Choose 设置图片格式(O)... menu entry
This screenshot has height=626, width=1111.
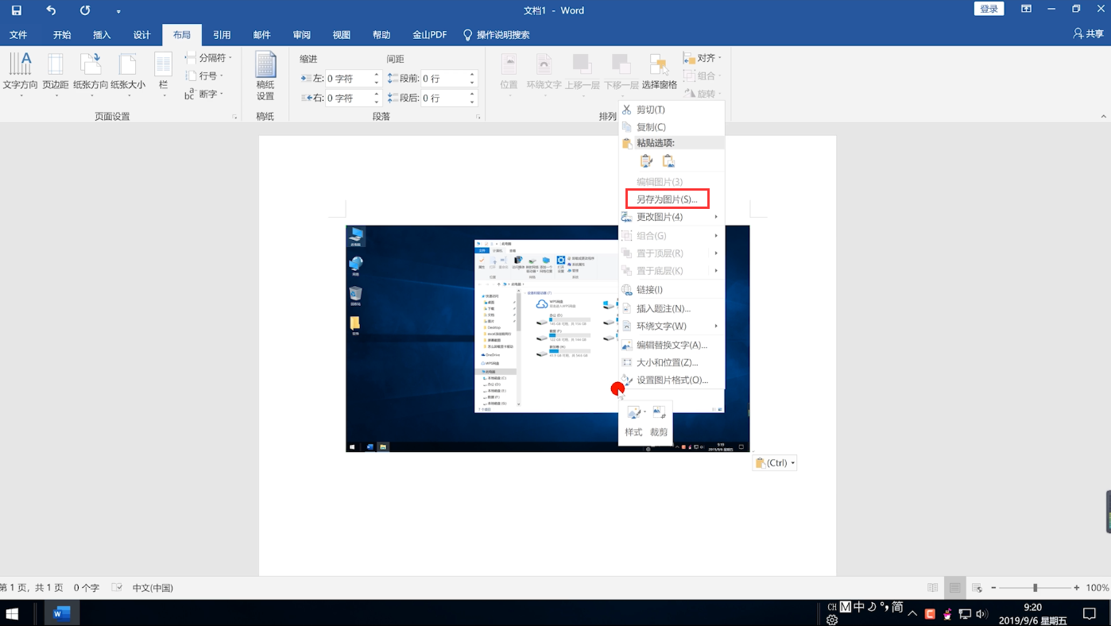pyautogui.click(x=672, y=380)
